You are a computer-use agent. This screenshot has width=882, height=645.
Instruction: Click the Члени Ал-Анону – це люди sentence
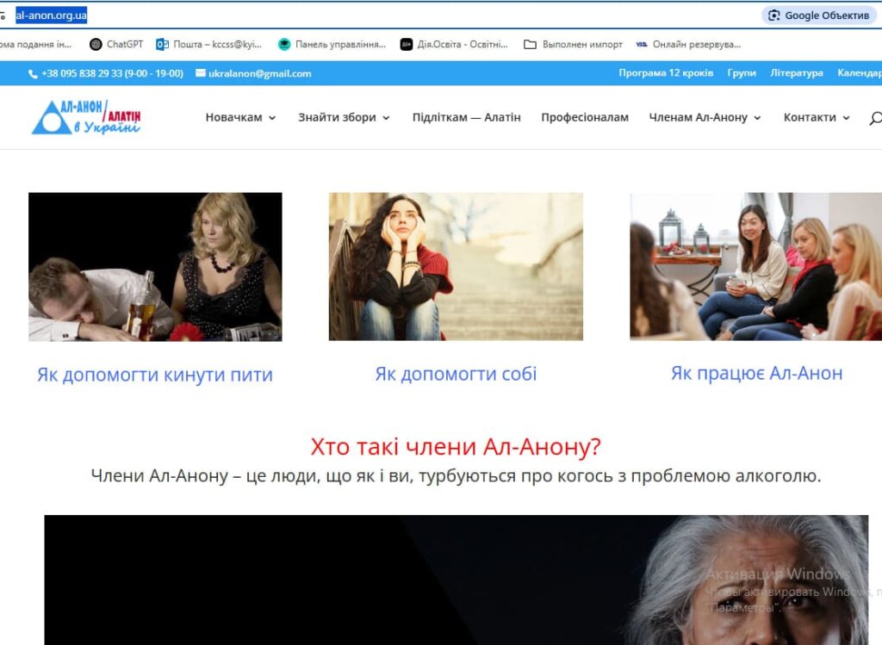[x=457, y=476]
